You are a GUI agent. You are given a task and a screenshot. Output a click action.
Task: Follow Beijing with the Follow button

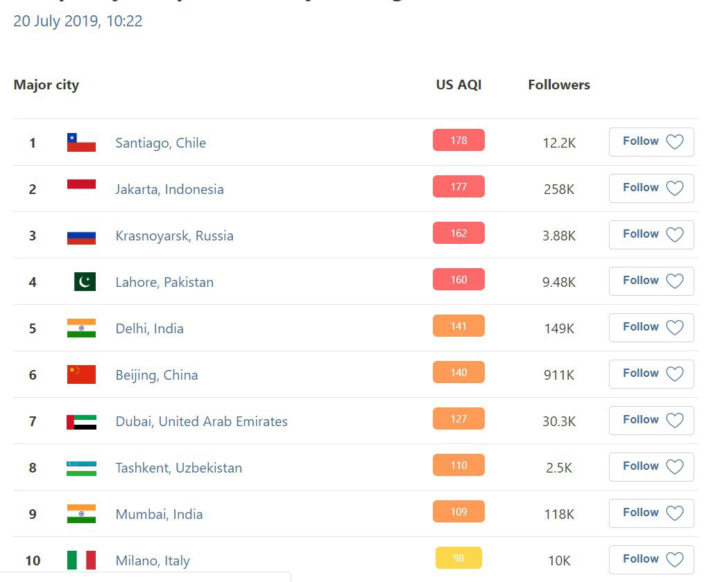[651, 374]
